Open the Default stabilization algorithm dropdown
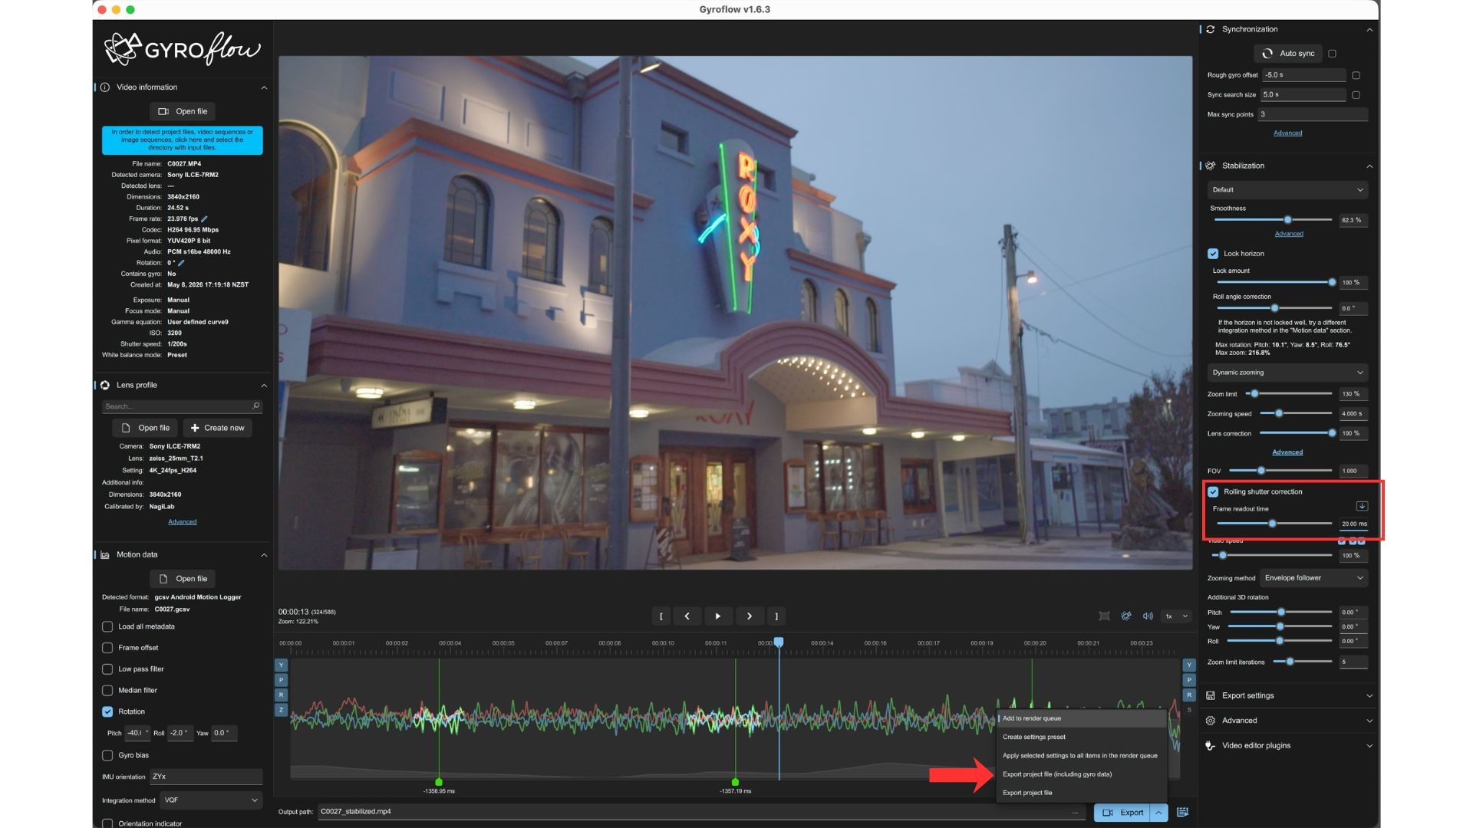 click(x=1287, y=190)
